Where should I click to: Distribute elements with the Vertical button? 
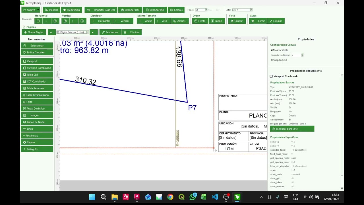coord(123,21)
